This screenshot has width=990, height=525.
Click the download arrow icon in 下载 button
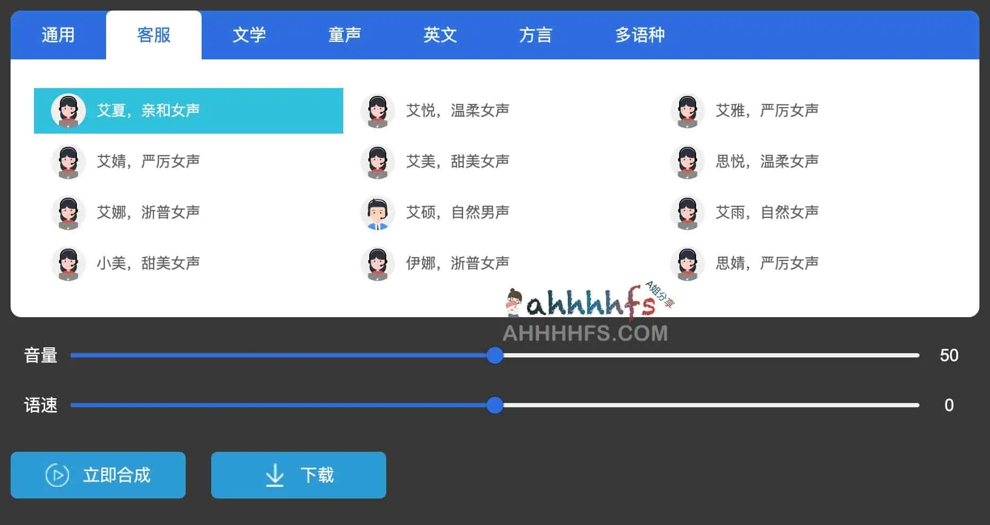[275, 475]
